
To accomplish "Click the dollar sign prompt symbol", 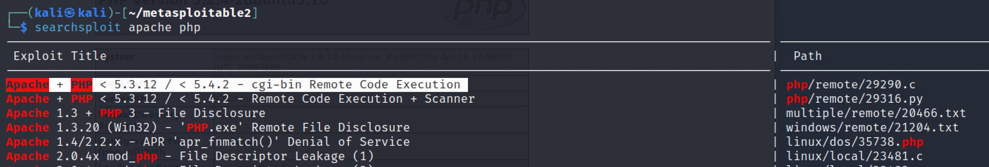I will (x=24, y=28).
